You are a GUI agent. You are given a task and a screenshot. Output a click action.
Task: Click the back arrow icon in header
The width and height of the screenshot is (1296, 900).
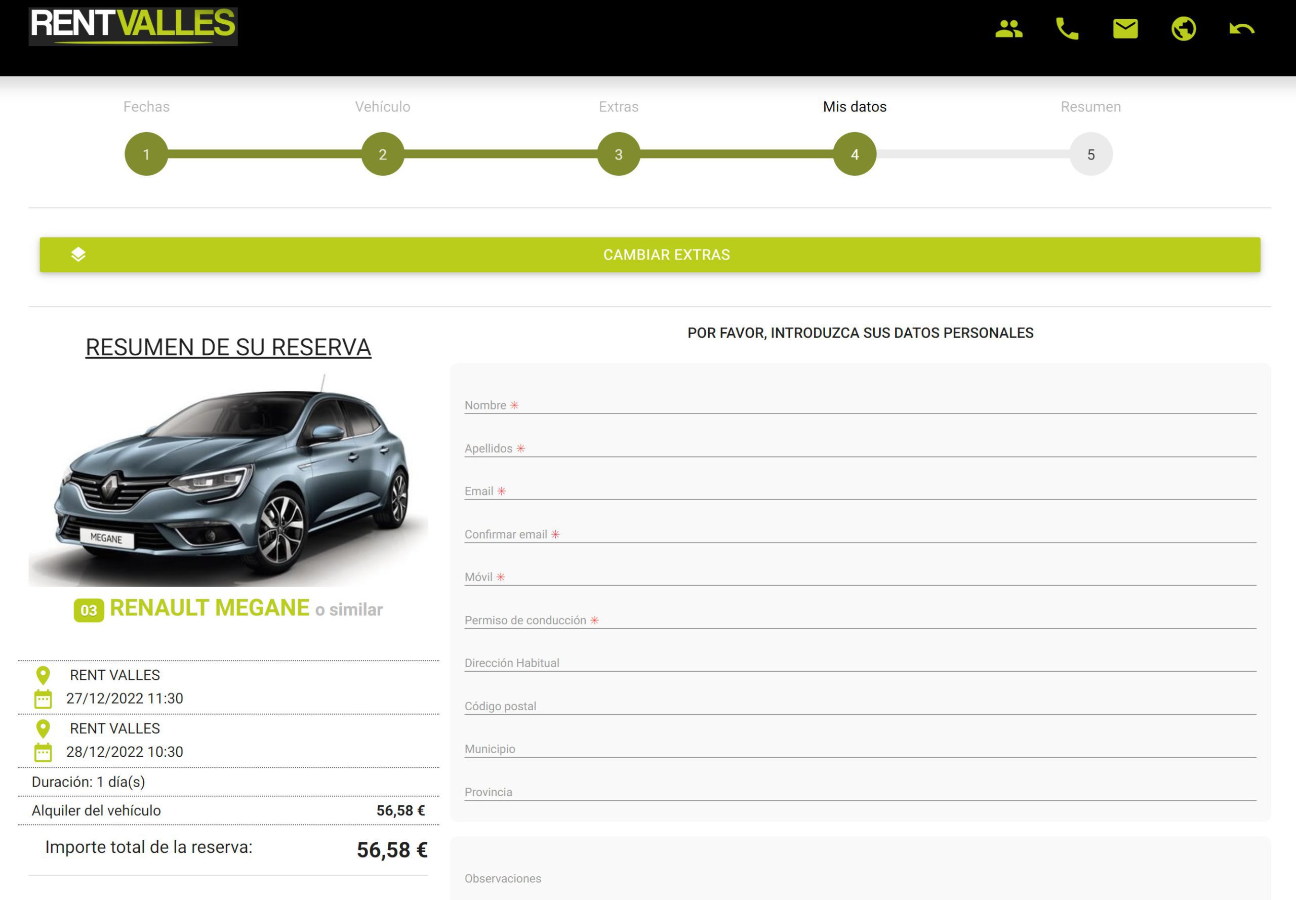(1242, 28)
